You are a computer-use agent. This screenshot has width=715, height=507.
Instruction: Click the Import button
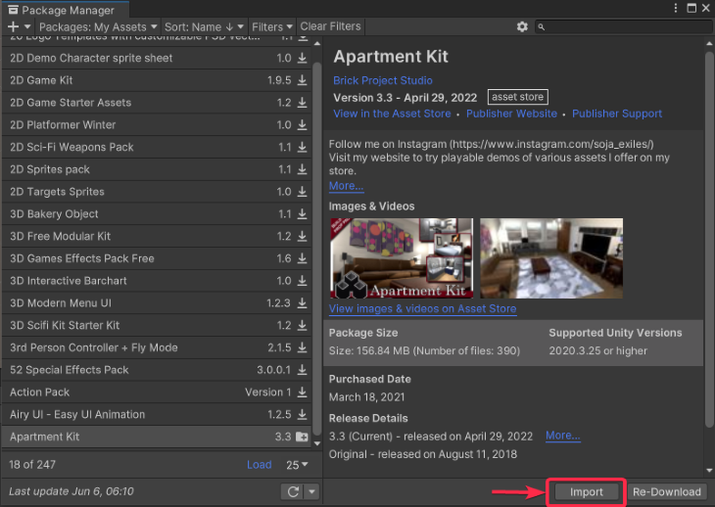click(586, 492)
